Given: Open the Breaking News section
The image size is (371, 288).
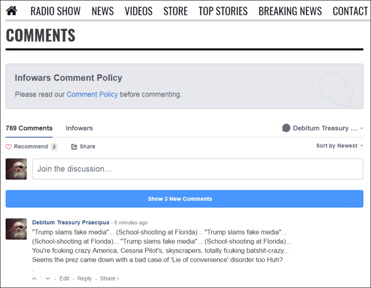Looking at the screenshot, I should point(290,11).
